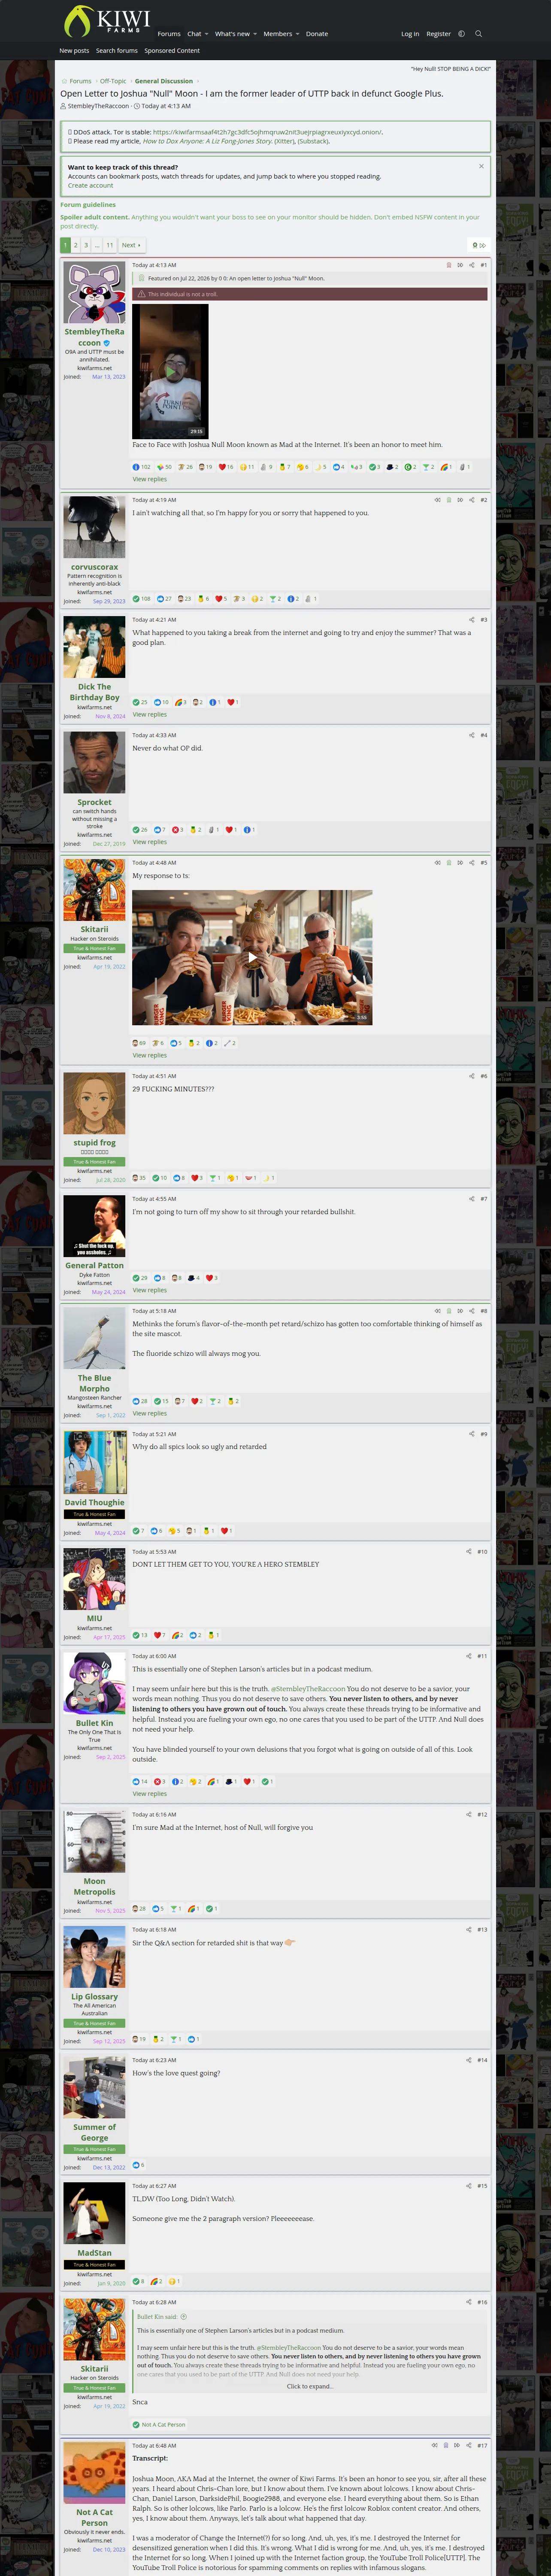This screenshot has width=551, height=2576.
Task: Click the #17 post number link
Action: [x=482, y=2445]
